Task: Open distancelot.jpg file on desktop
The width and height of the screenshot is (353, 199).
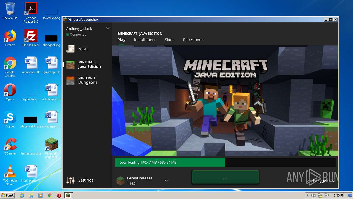Action: tap(31, 122)
